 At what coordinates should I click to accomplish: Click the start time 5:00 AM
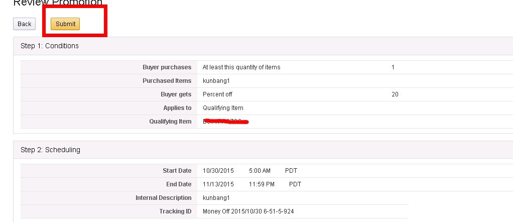pyautogui.click(x=260, y=171)
